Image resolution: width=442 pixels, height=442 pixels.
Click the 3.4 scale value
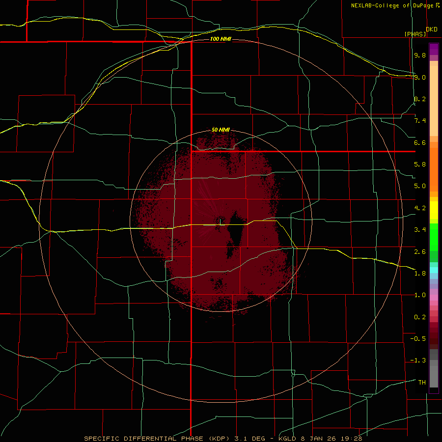420,230
